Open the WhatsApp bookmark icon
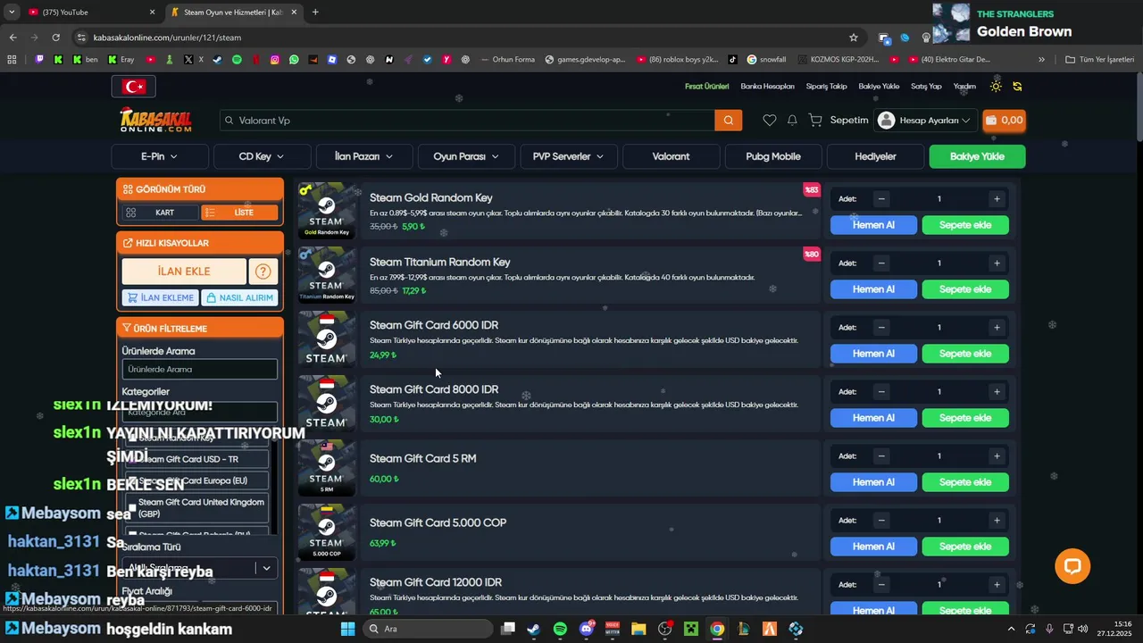 pyautogui.click(x=294, y=60)
